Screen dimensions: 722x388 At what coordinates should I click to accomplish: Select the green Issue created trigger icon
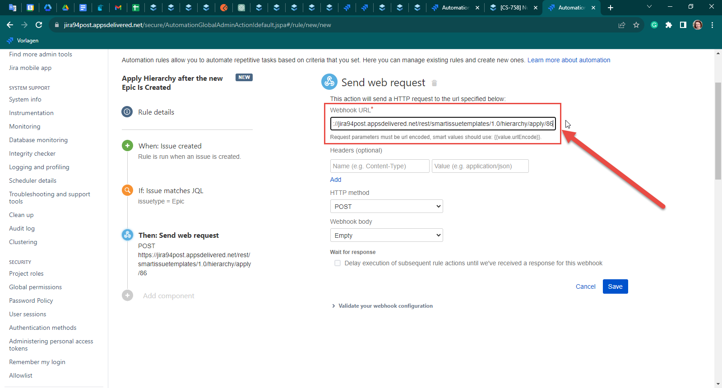[127, 146]
